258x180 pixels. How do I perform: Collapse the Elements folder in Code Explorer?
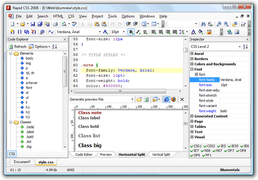point(11,53)
